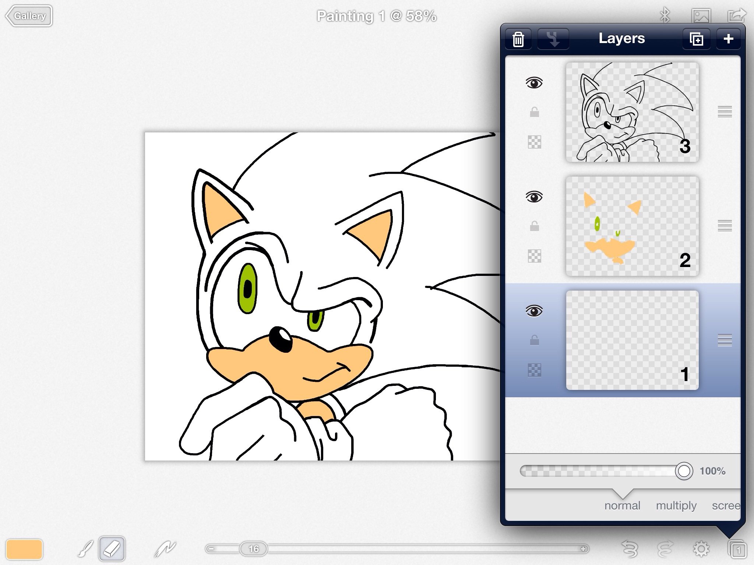The width and height of the screenshot is (754, 565).
Task: Lock layer 1
Action: coord(534,341)
